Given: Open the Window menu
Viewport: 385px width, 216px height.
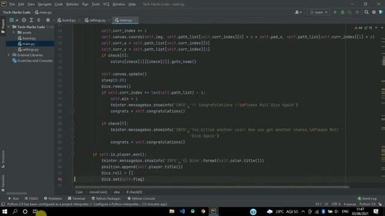Looking at the screenshot, I should pyautogui.click(x=119, y=4).
